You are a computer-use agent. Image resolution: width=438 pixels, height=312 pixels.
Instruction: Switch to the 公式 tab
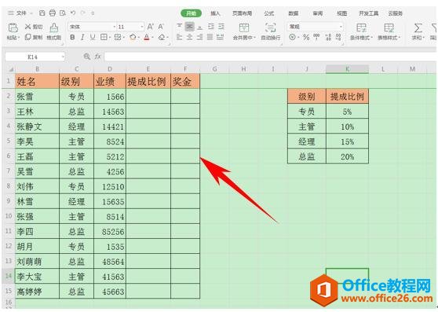coord(269,13)
